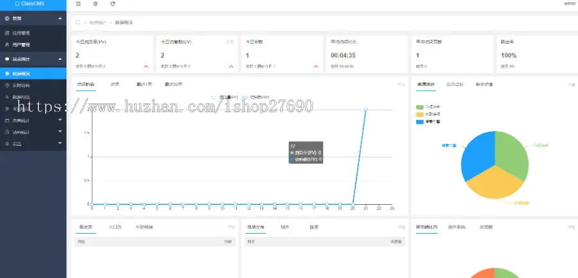Click the sidebar collapse icon in top bar
The image size is (578, 278).
[x=78, y=4]
